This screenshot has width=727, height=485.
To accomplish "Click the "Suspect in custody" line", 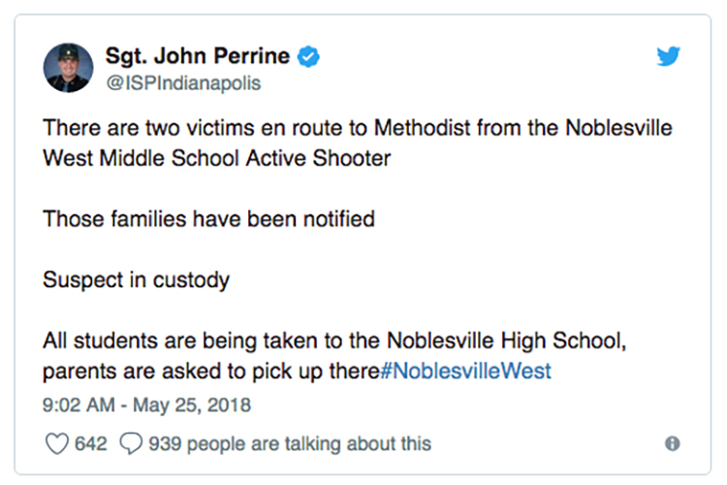I will tap(136, 279).
